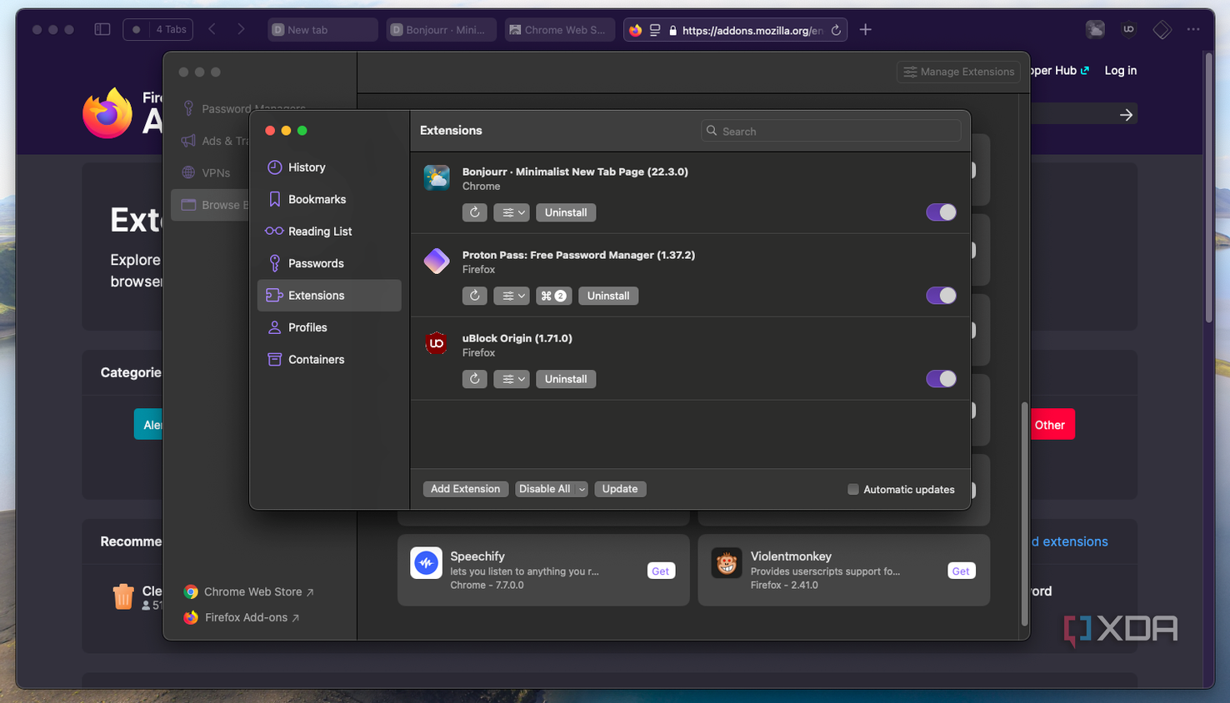The height and width of the screenshot is (703, 1230).
Task: Click the Proton Pass toolbar icon
Action: (1162, 30)
